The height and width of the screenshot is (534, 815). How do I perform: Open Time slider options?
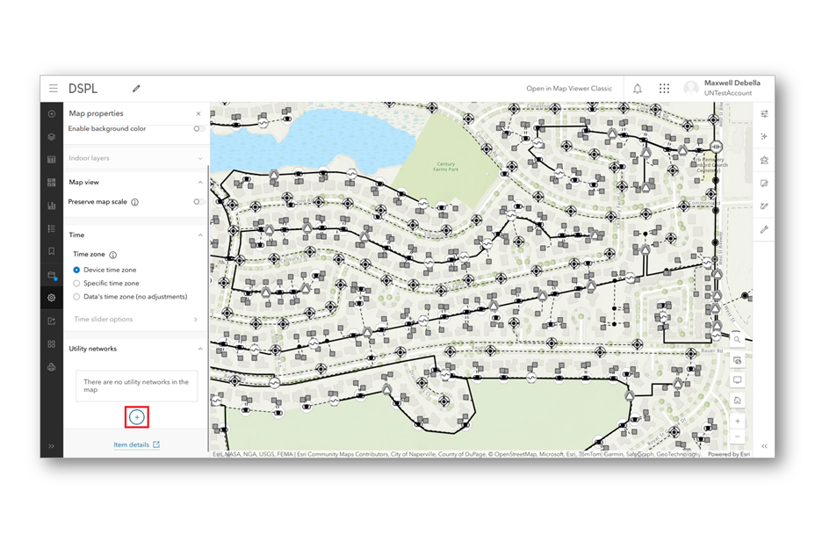pyautogui.click(x=136, y=320)
